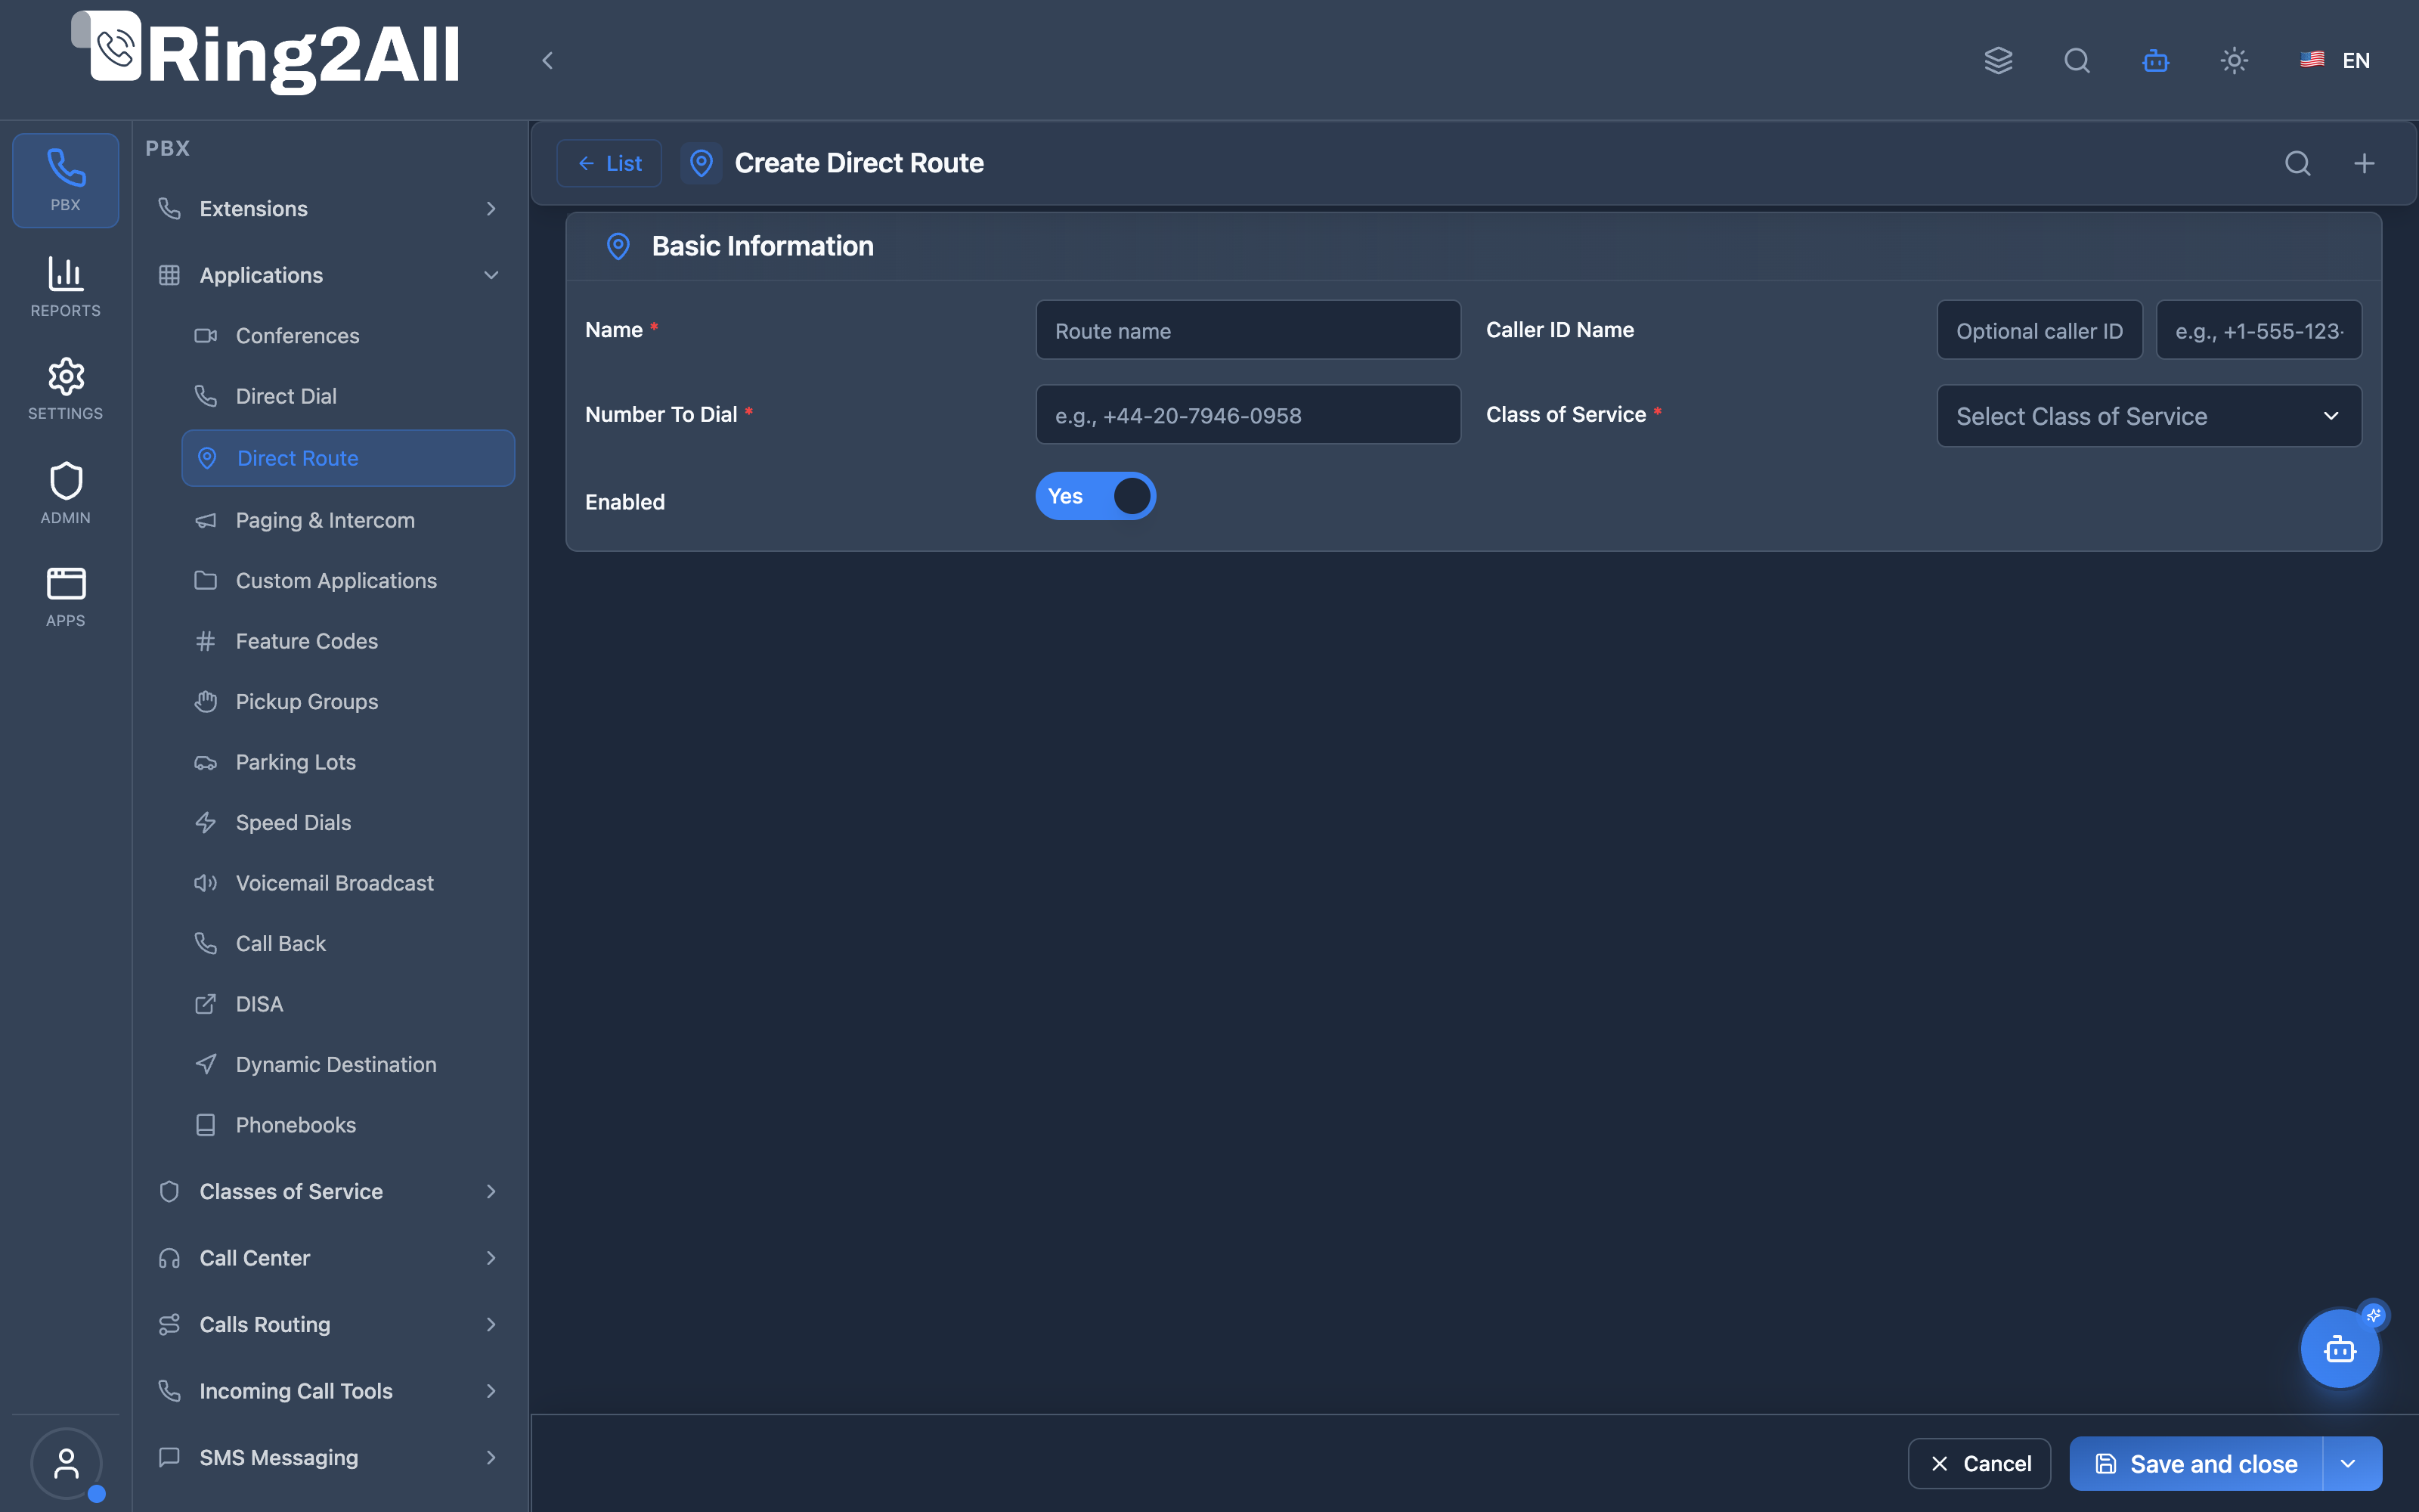Go back using the List button
Image resolution: width=2419 pixels, height=1512 pixels.
pos(609,163)
